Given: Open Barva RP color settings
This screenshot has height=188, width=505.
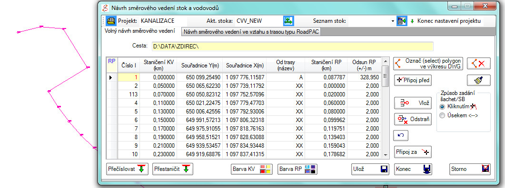Looking at the screenshot, I should [298, 169].
